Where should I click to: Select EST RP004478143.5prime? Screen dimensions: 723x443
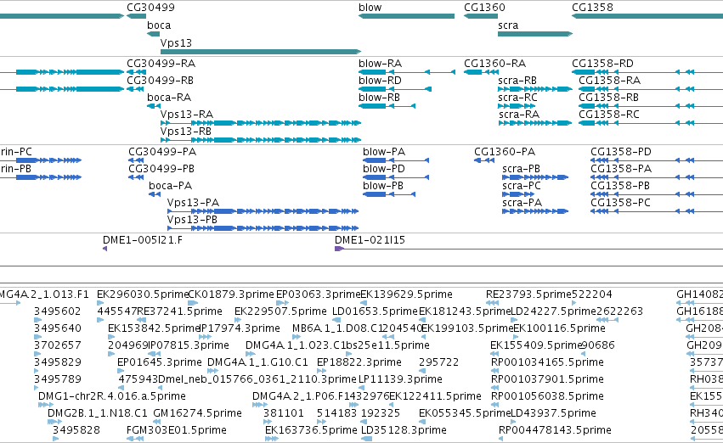[x=555, y=431]
